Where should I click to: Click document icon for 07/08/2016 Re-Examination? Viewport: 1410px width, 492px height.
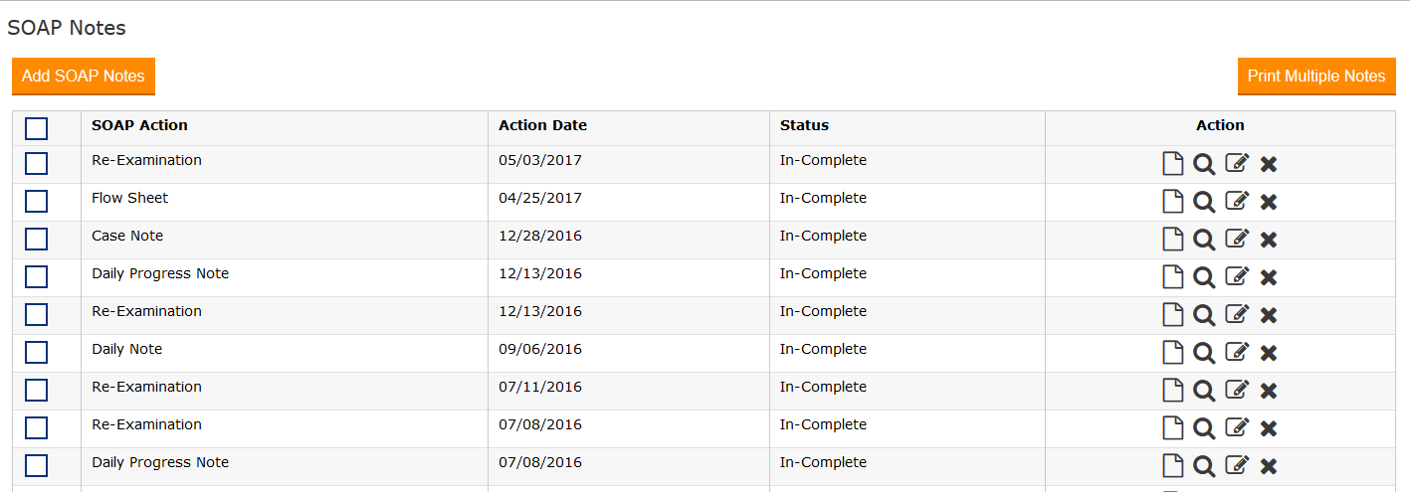pos(1173,428)
